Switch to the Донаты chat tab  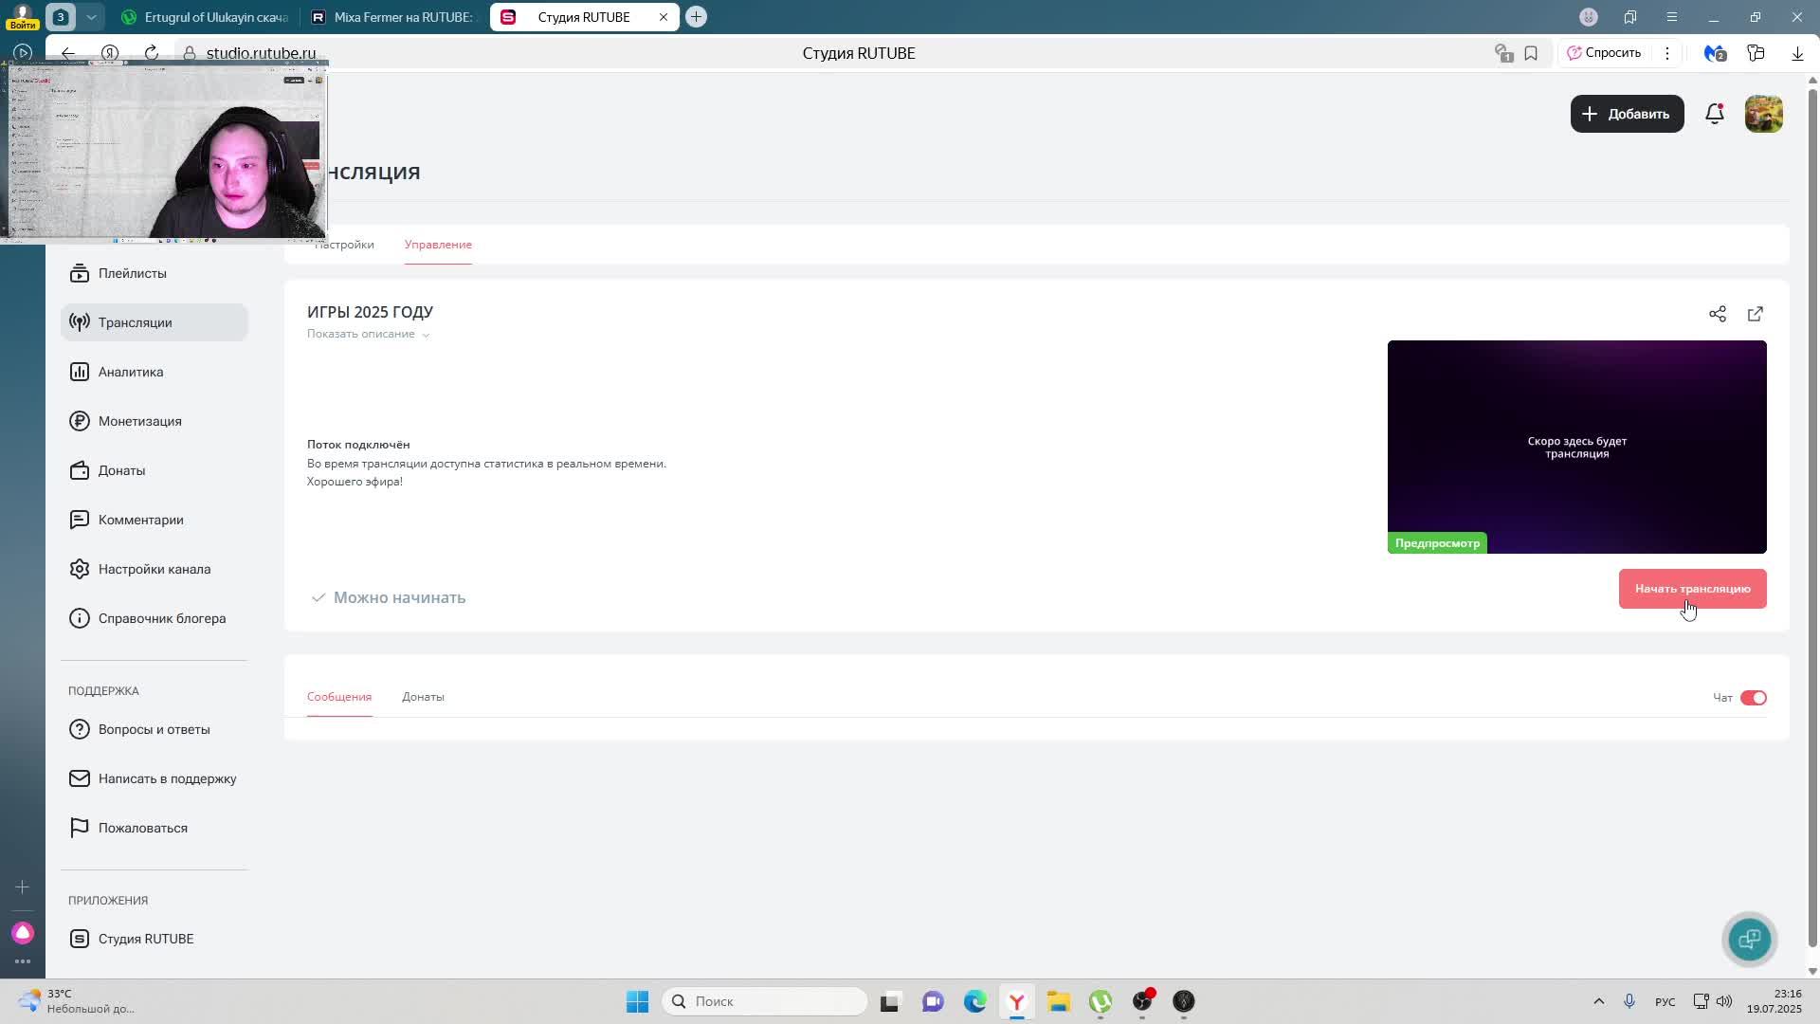point(423,697)
